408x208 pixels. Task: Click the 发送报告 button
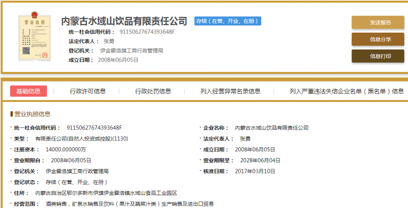pyautogui.click(x=378, y=22)
